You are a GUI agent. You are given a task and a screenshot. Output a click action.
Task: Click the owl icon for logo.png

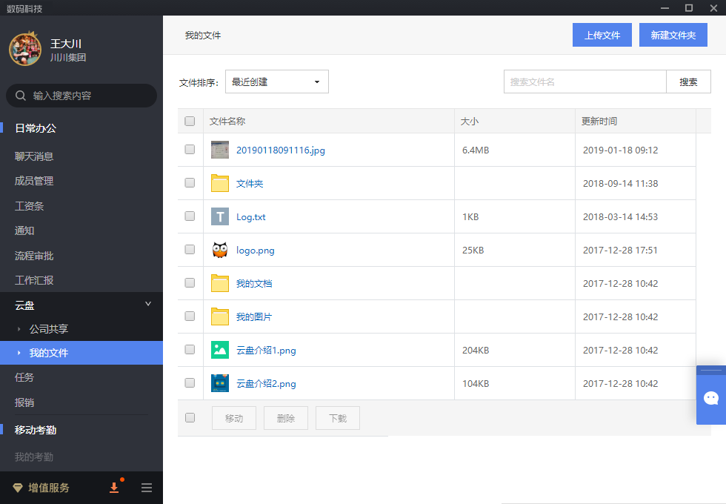tap(220, 250)
